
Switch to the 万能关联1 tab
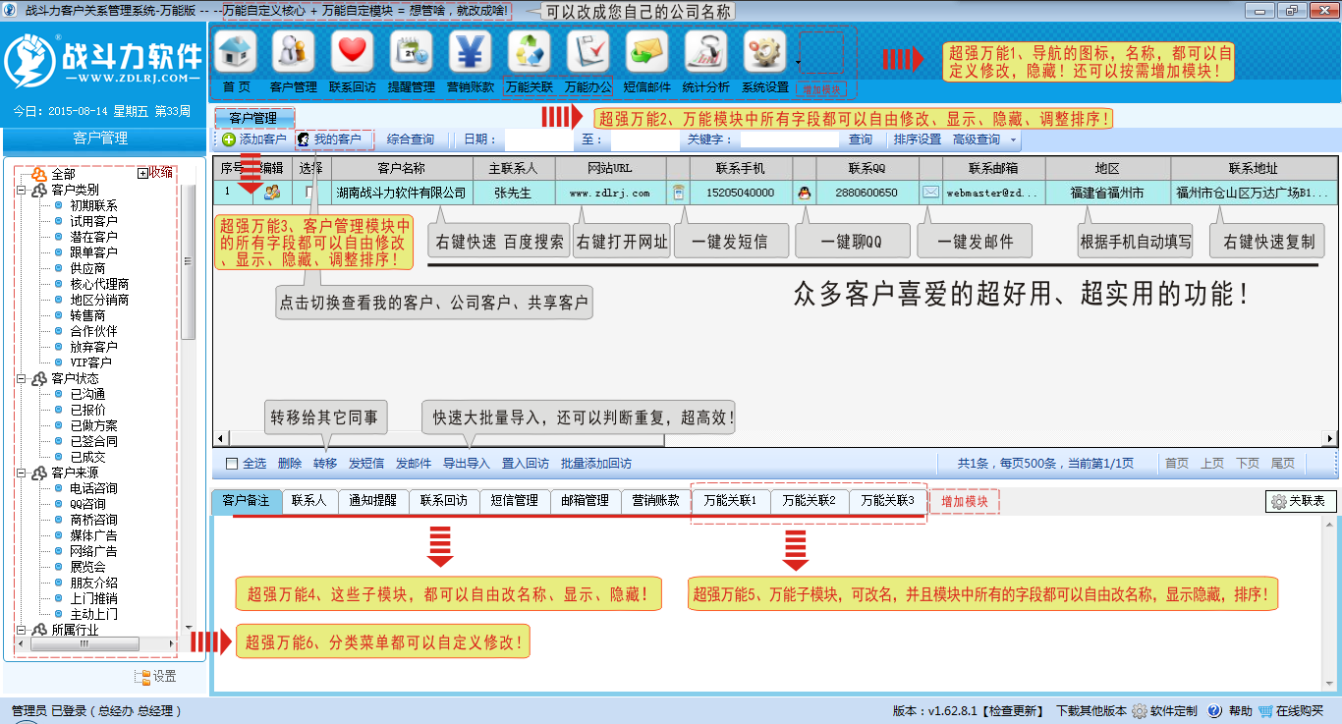pyautogui.click(x=731, y=501)
